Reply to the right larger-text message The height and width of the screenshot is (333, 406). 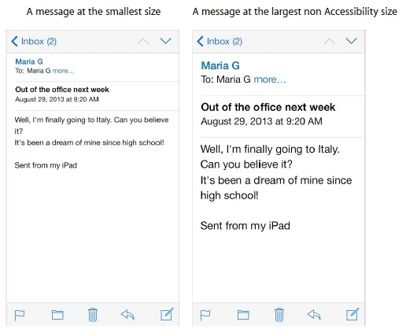(314, 314)
